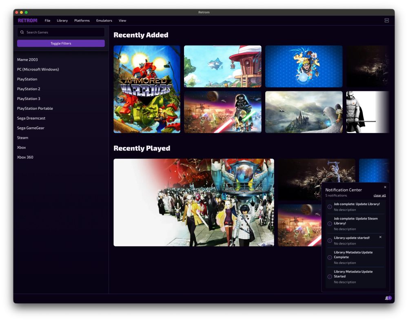Select Xbox 360 platform
Viewport: 408px width, 321px height.
point(25,157)
